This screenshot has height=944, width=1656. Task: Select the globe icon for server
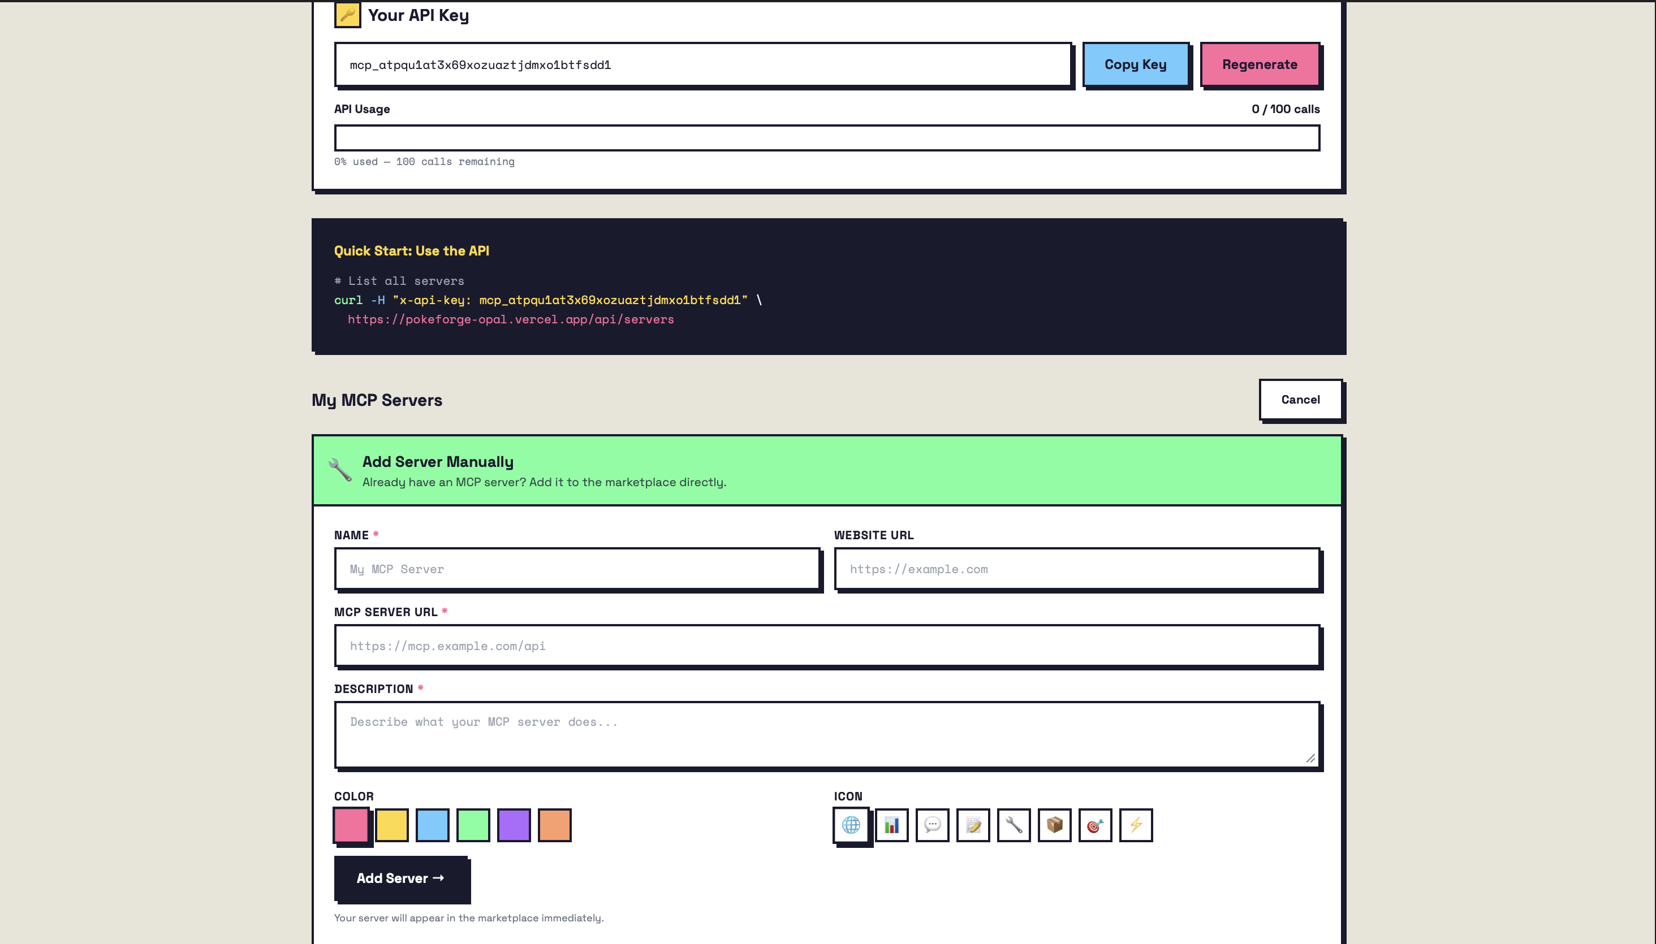(x=851, y=825)
